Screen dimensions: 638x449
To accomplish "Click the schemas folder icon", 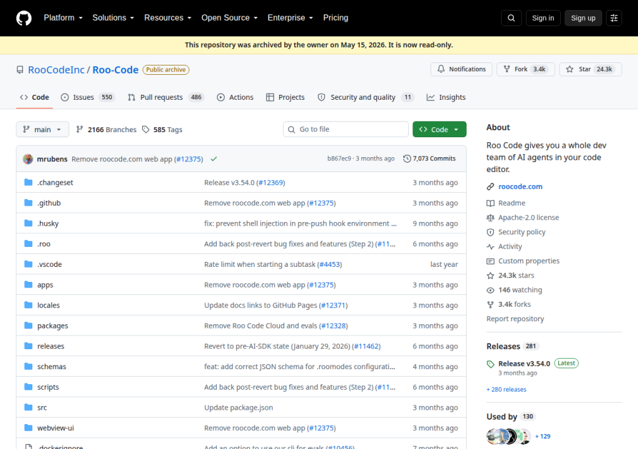I will [28, 366].
